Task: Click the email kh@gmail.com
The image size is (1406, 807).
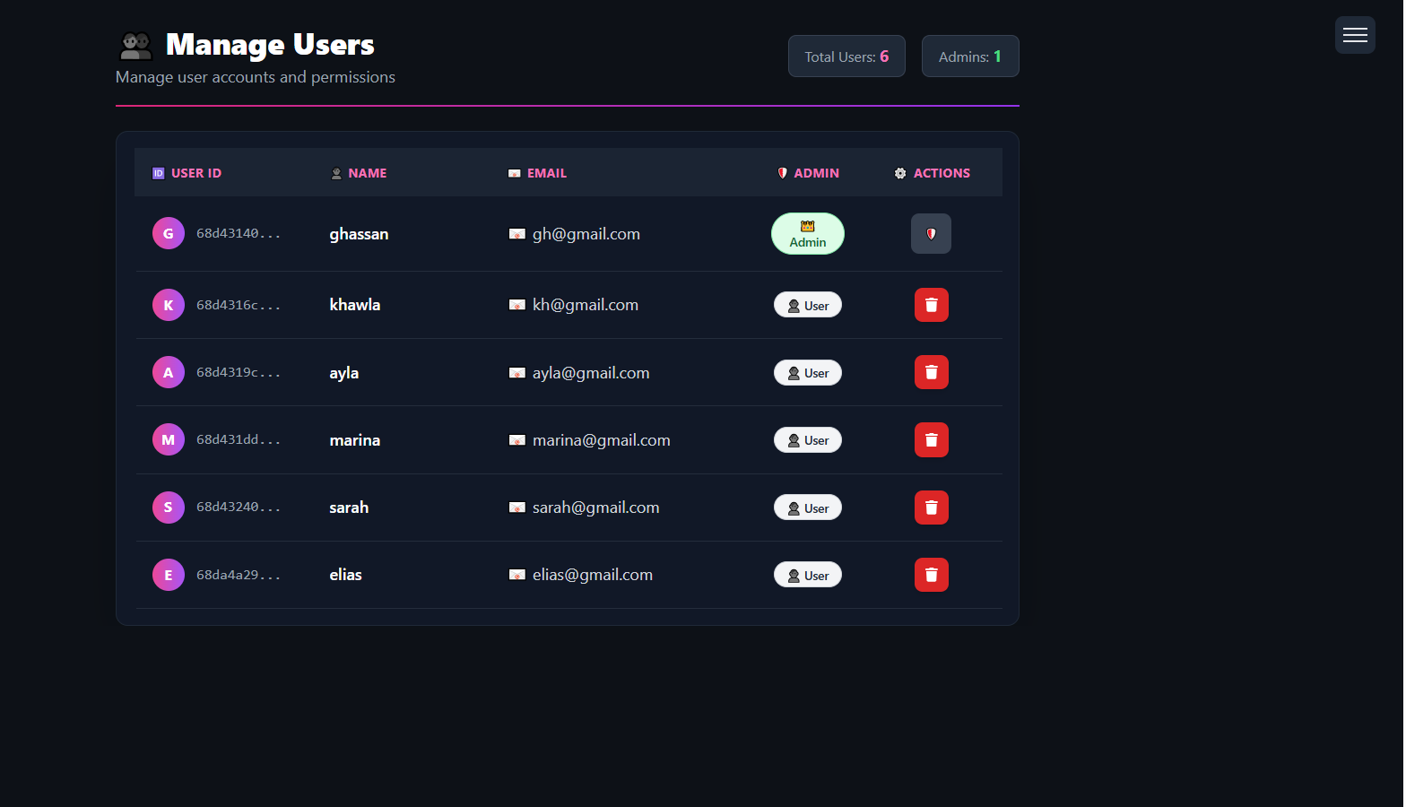Action: click(x=586, y=305)
